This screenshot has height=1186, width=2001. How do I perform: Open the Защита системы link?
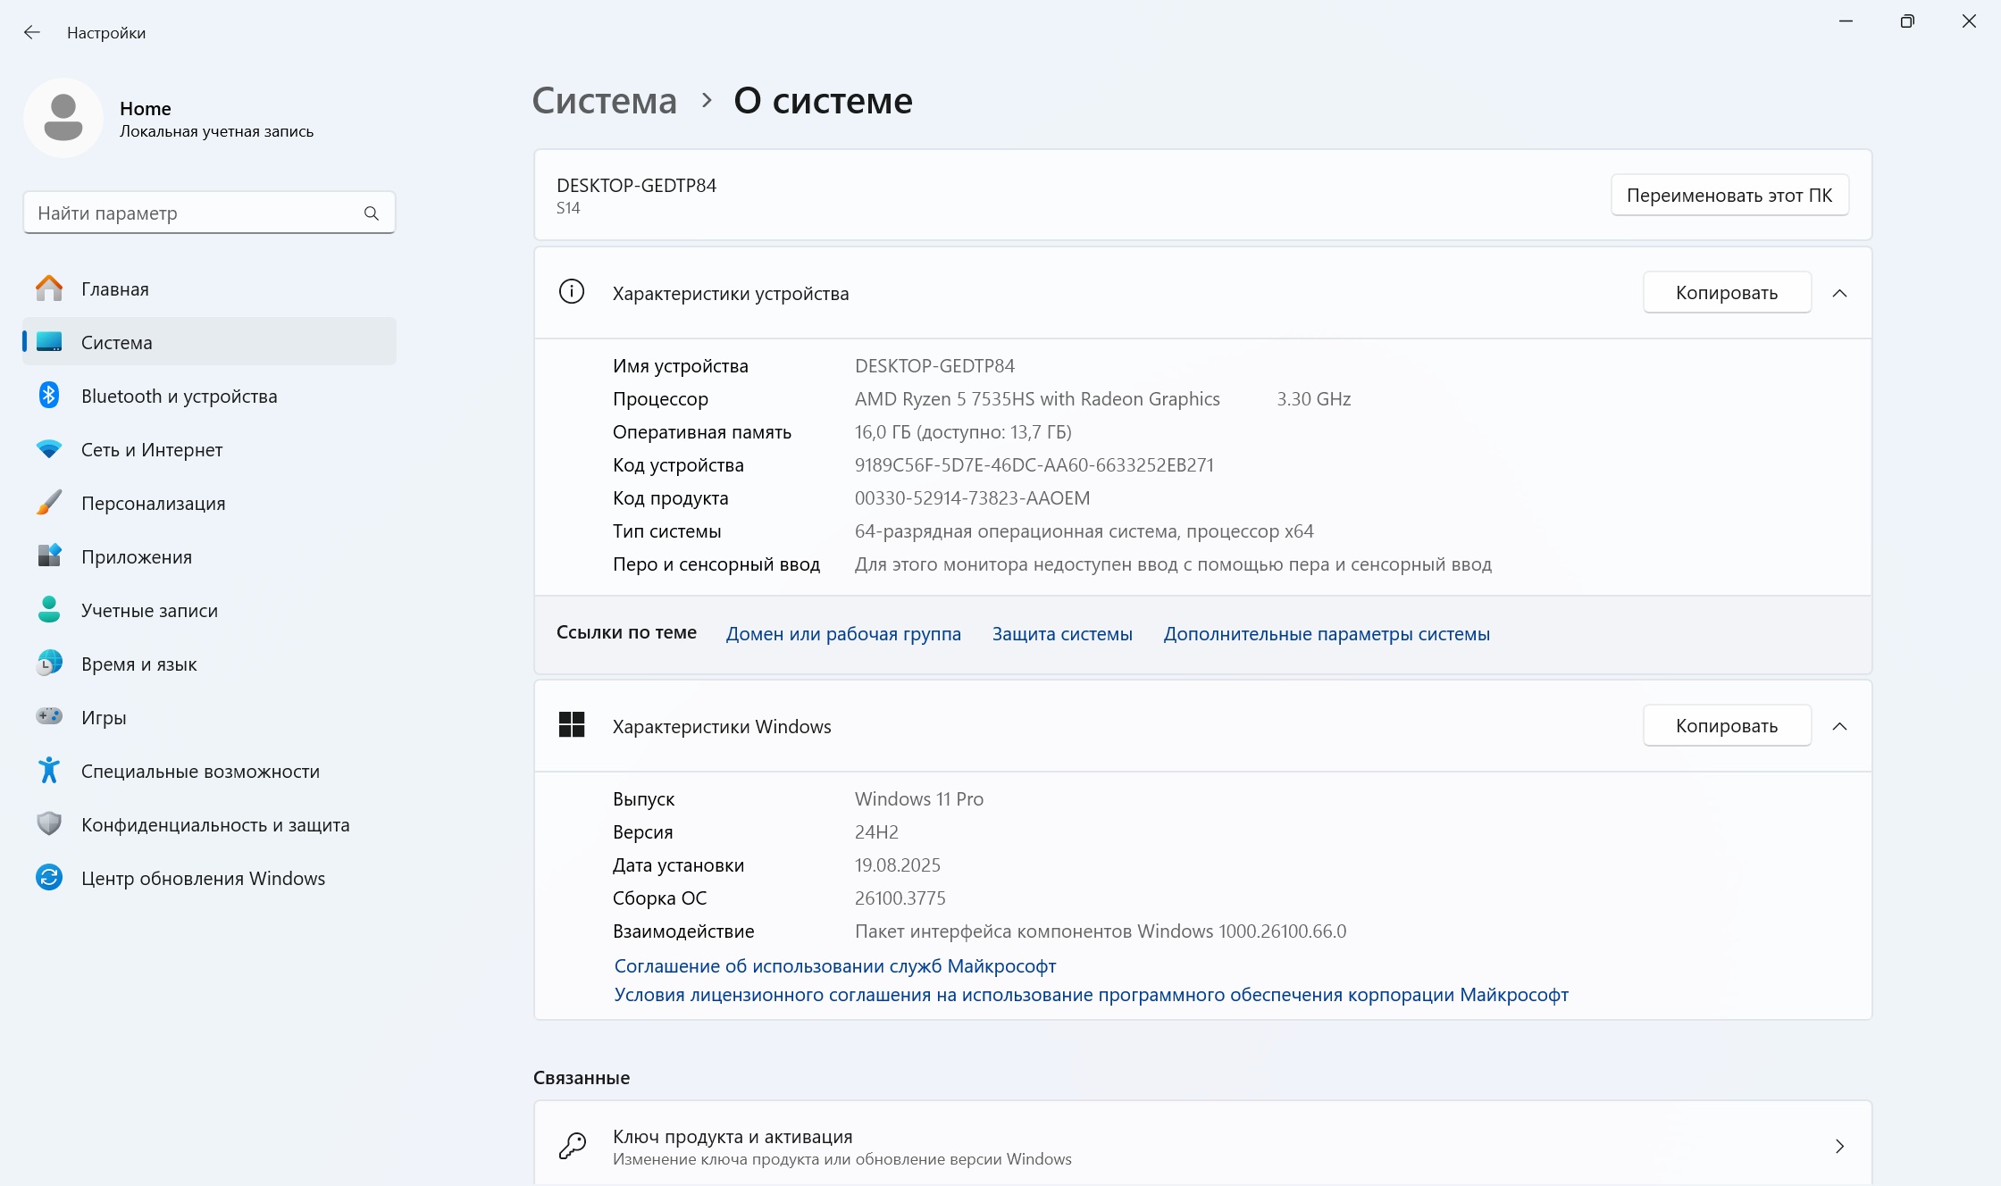[1062, 634]
